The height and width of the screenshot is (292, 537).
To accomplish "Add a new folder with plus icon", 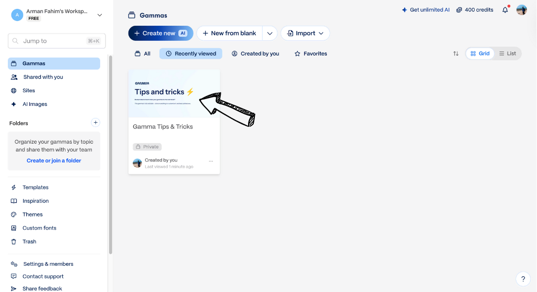I will tap(95, 123).
